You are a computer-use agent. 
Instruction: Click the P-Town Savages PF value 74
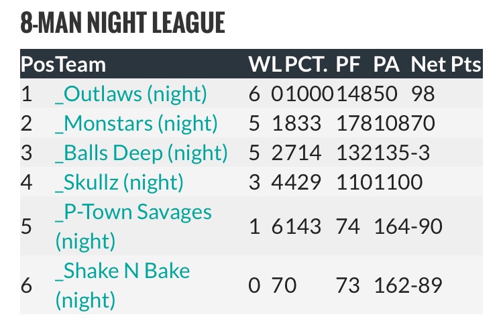tap(347, 226)
